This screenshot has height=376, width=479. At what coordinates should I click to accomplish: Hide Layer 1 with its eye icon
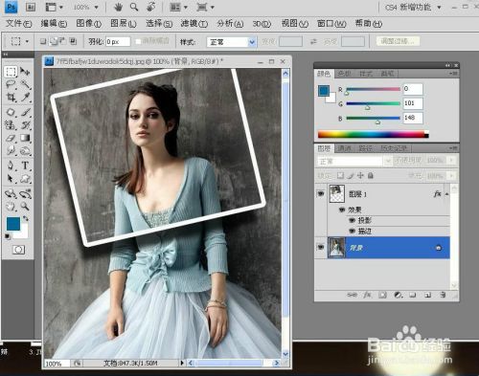click(321, 194)
